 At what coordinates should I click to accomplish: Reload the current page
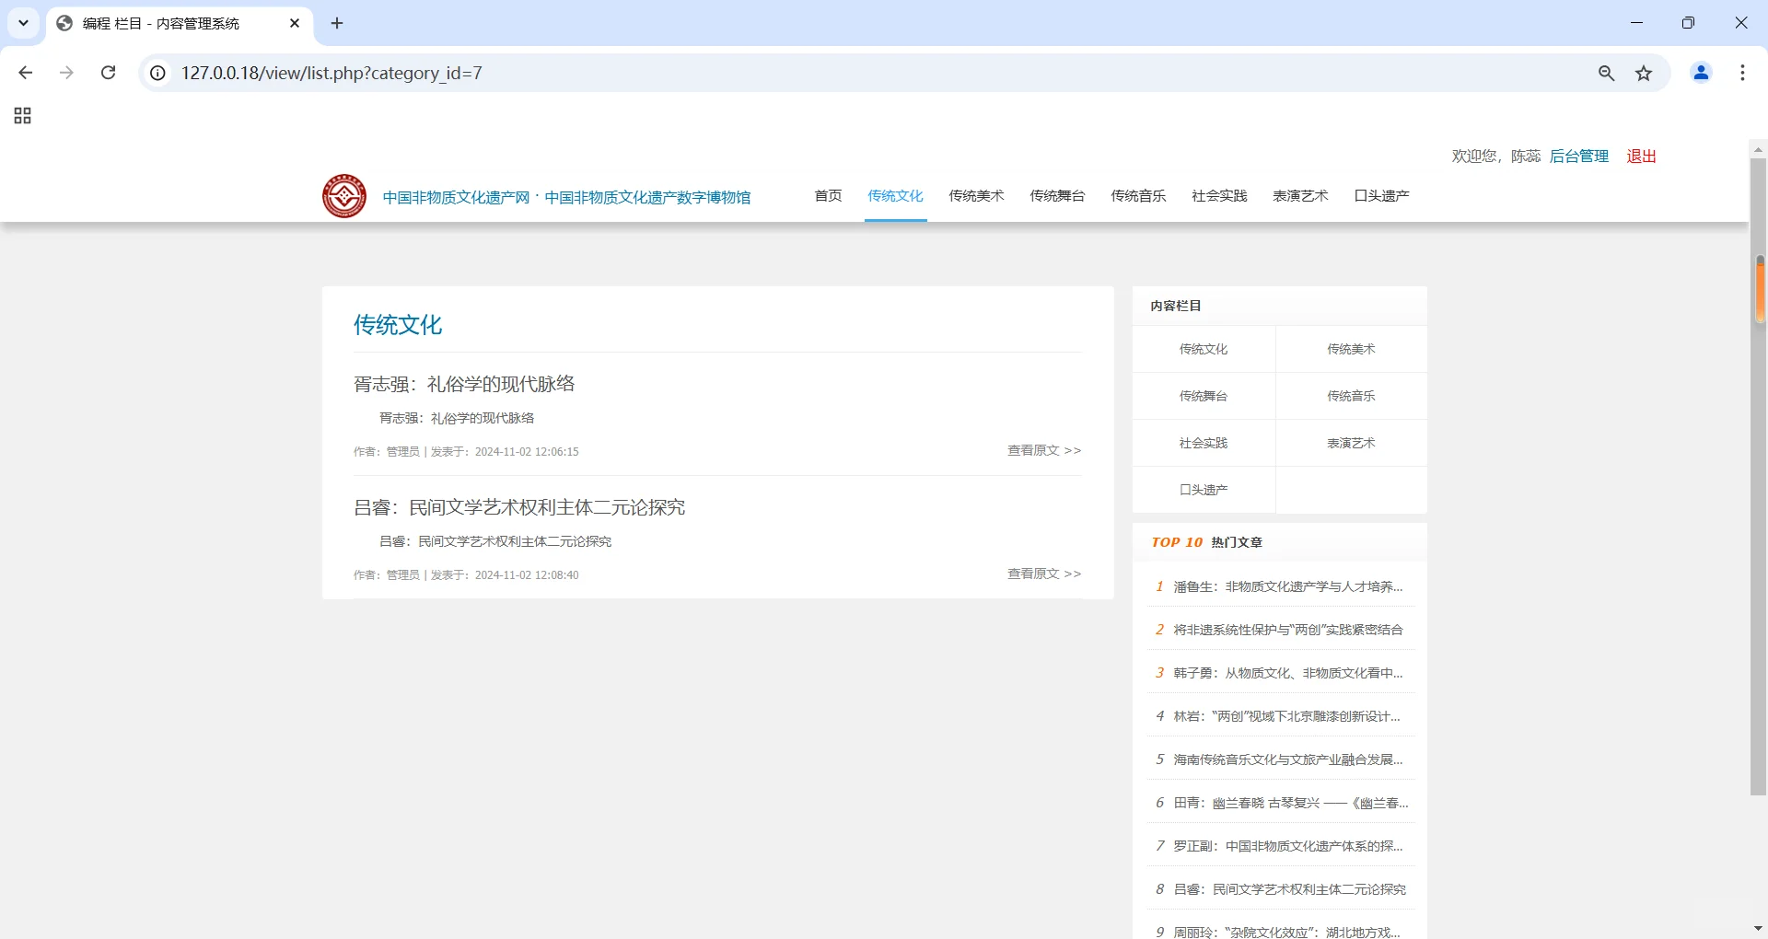[x=108, y=73]
